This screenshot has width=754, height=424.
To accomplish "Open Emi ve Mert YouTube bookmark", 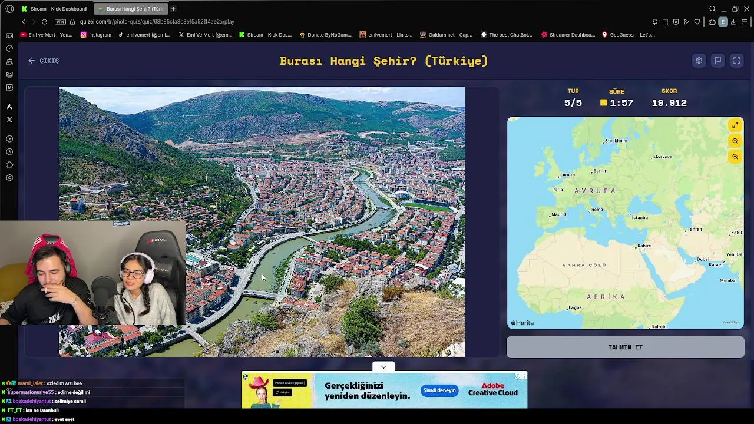I will [47, 35].
